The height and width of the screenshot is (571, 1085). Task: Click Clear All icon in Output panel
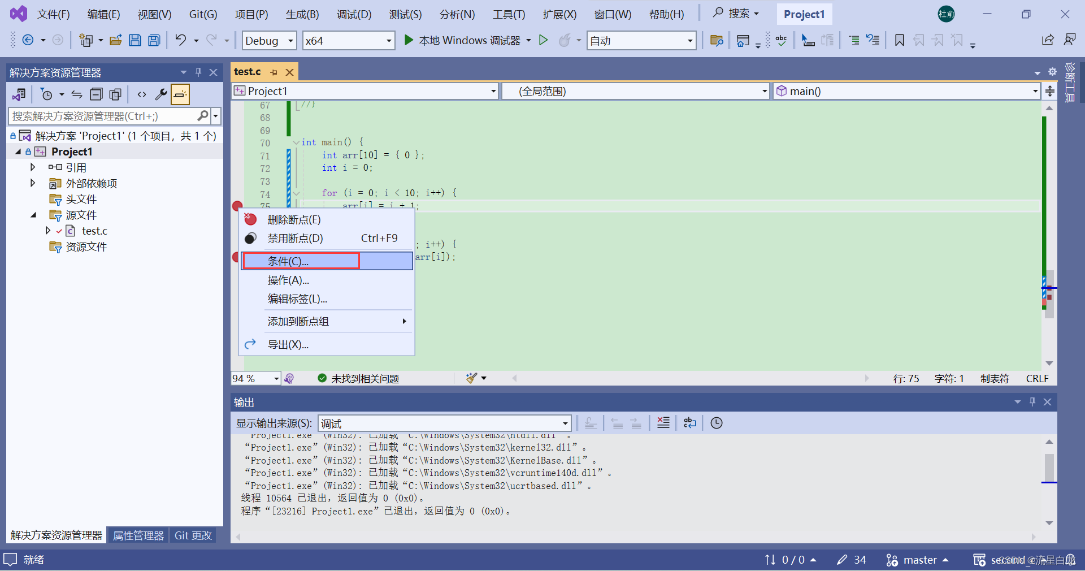(663, 423)
